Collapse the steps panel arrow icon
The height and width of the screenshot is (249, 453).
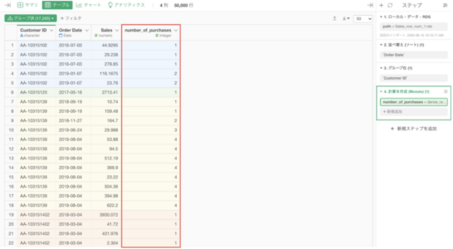[370, 5]
